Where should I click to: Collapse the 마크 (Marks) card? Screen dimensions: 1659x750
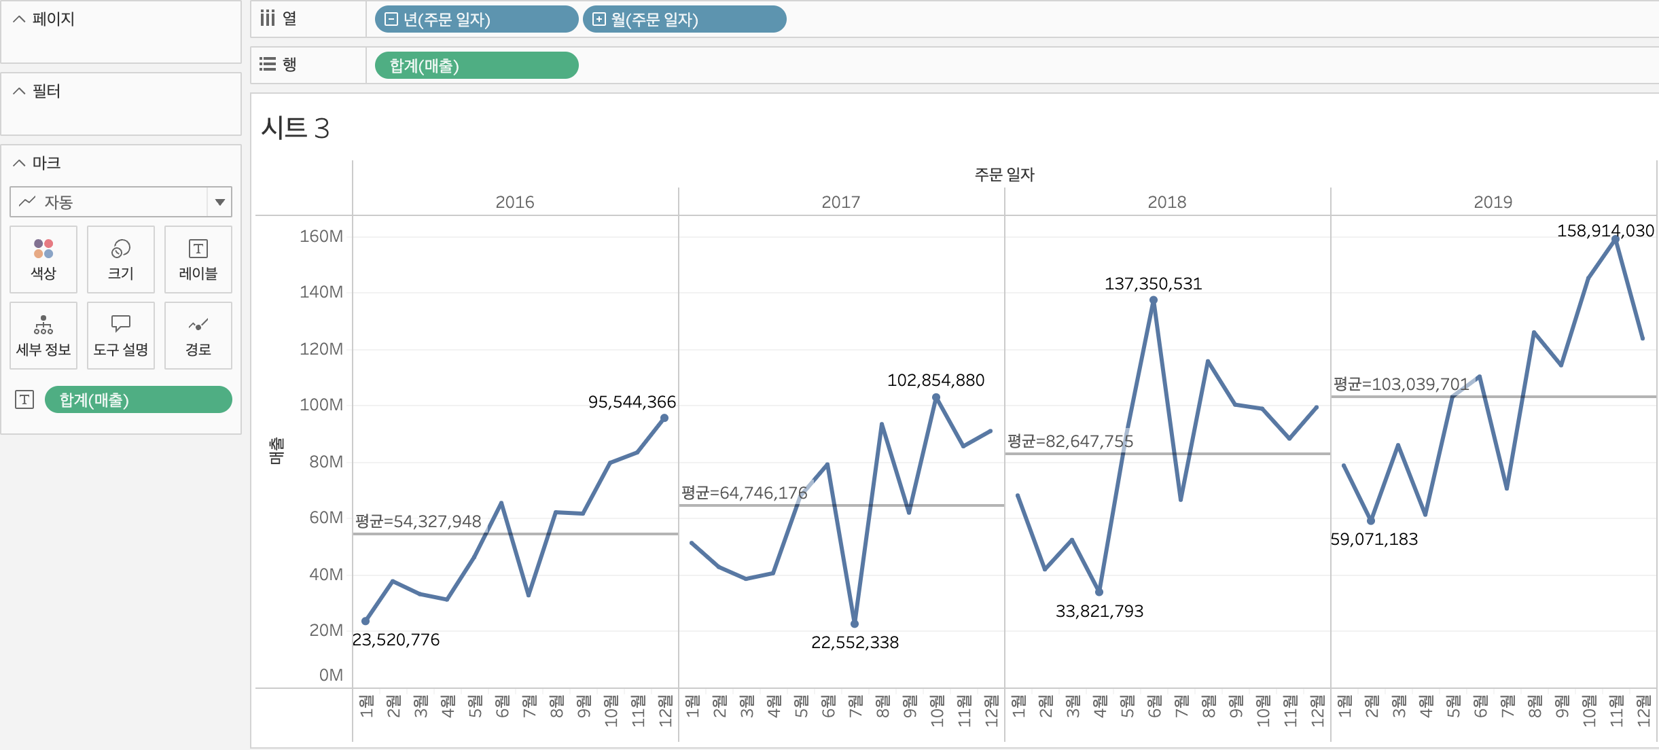(19, 163)
